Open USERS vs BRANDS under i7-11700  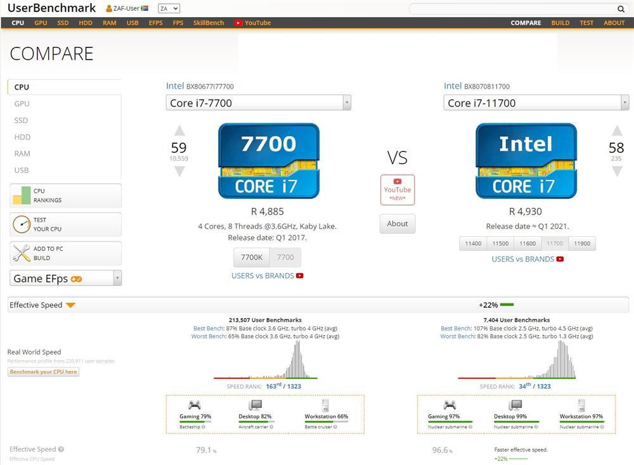[x=527, y=259]
